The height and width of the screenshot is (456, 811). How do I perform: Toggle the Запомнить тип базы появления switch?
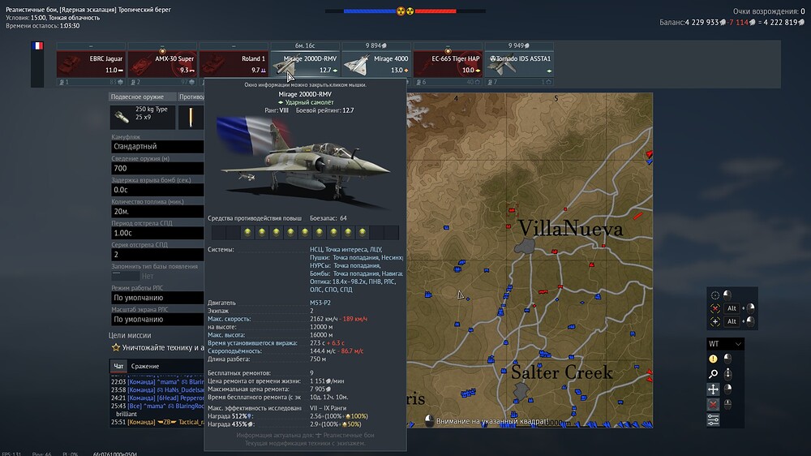(x=125, y=276)
